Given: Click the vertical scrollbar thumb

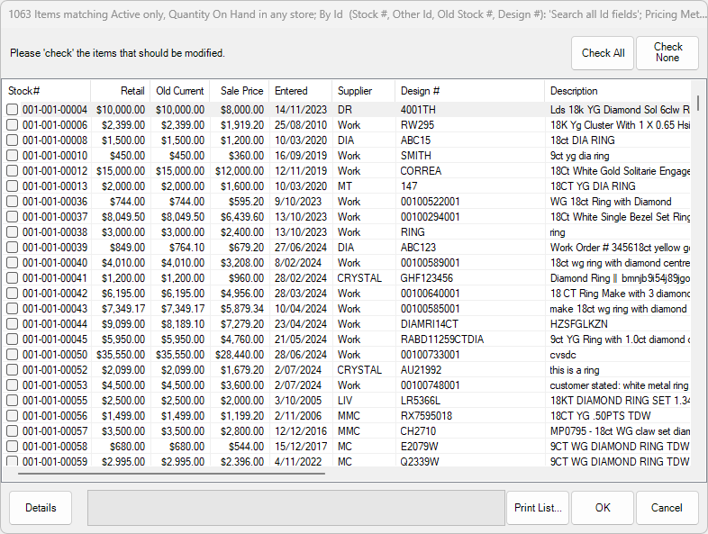Looking at the screenshot, I should coord(698,103).
